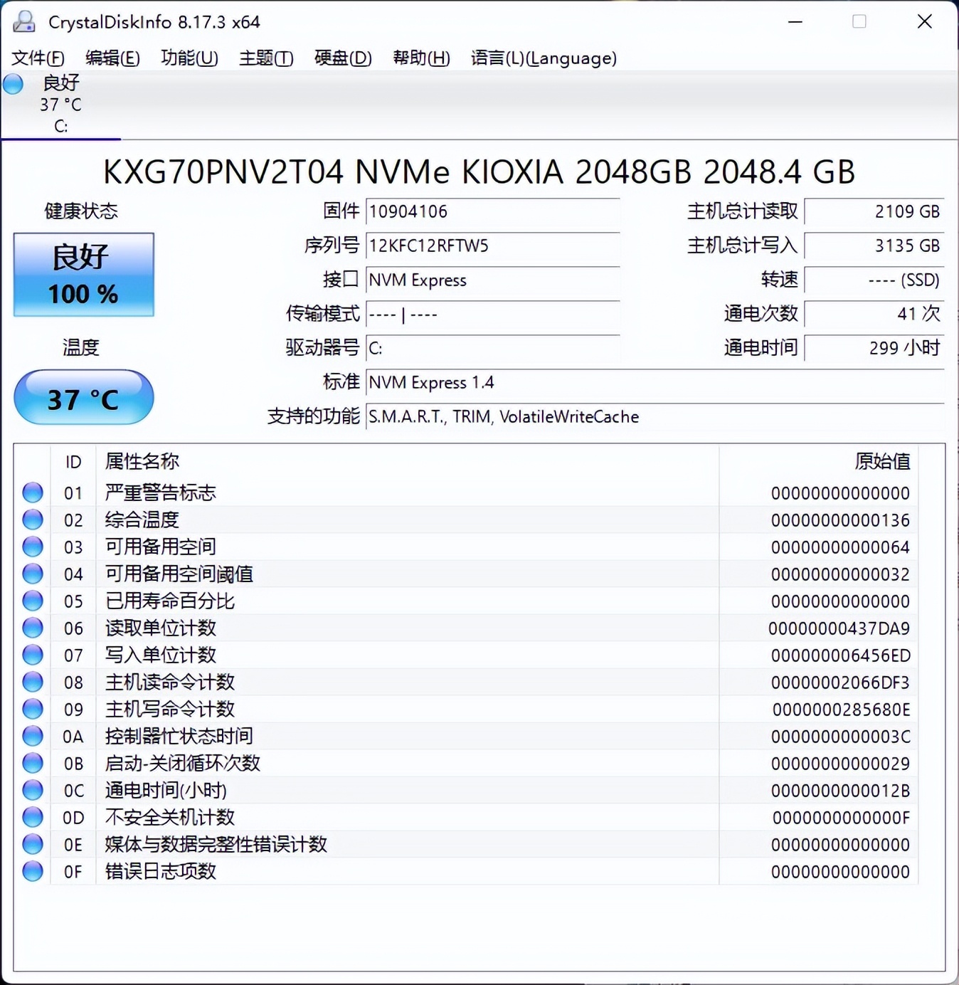Open the 语言(Language) menu

pos(543,58)
